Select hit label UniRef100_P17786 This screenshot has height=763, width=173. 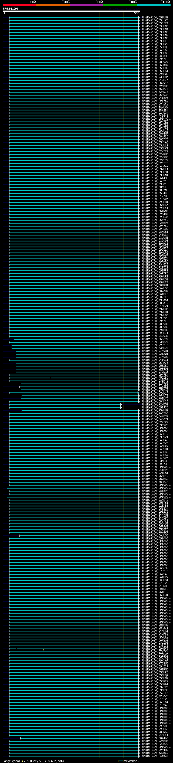(155, 196)
